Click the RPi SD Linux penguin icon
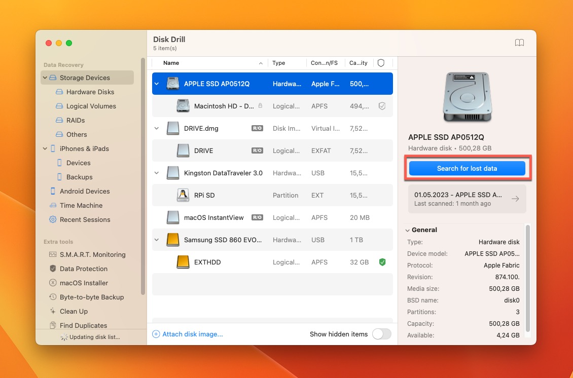Screen dimensions: 573x378 pyautogui.click(x=183, y=196)
